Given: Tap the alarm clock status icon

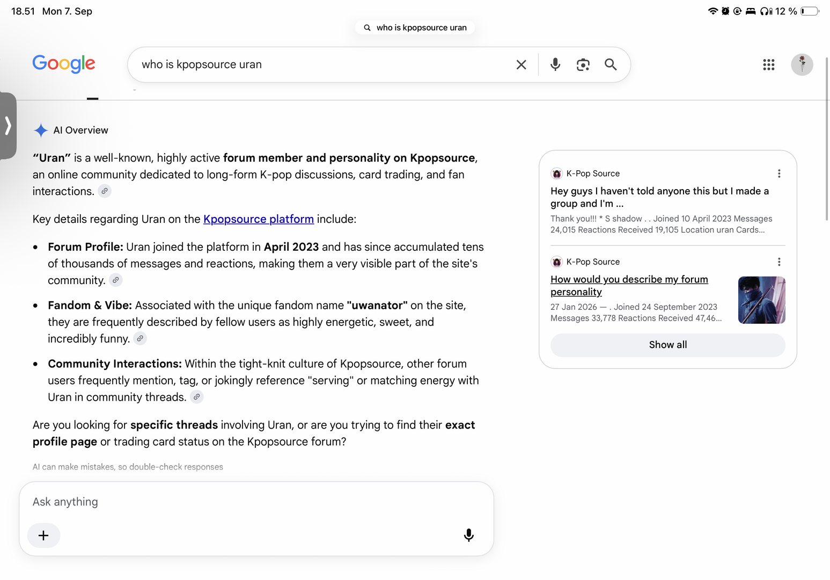Looking at the screenshot, I should (x=725, y=11).
